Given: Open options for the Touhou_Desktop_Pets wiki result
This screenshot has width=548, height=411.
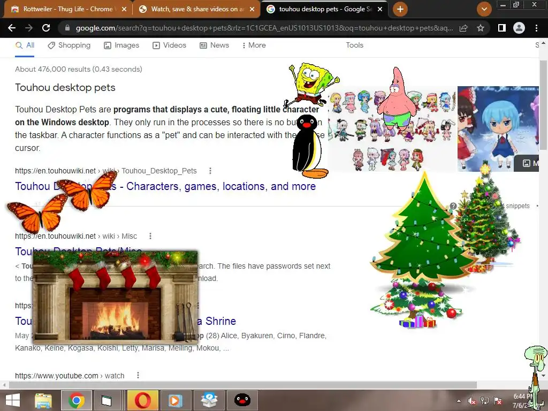Looking at the screenshot, I should coord(210,171).
